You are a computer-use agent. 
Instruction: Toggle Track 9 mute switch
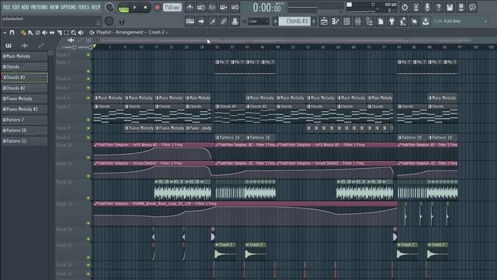(89, 138)
